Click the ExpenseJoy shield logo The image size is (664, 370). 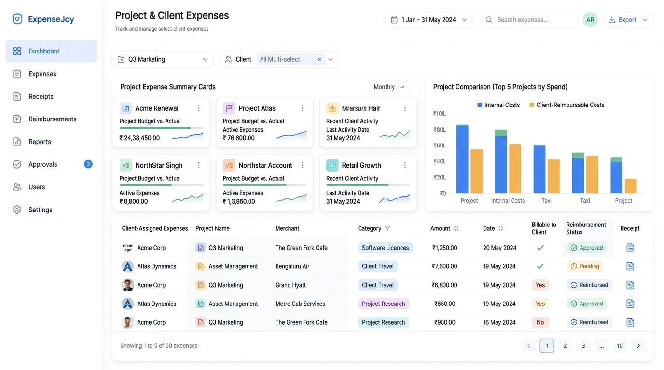tap(17, 19)
